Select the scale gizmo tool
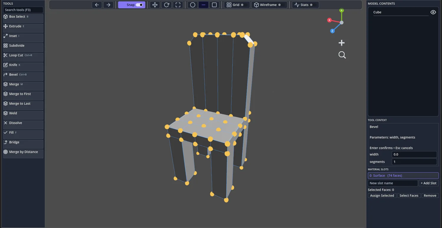The image size is (442, 228). (178, 5)
